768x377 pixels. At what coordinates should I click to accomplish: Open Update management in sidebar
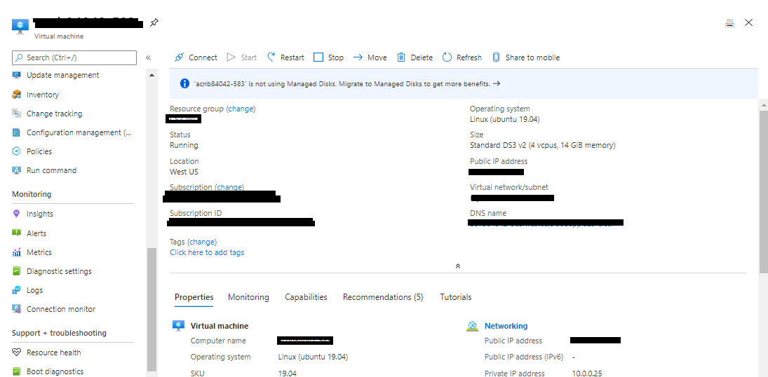click(62, 75)
